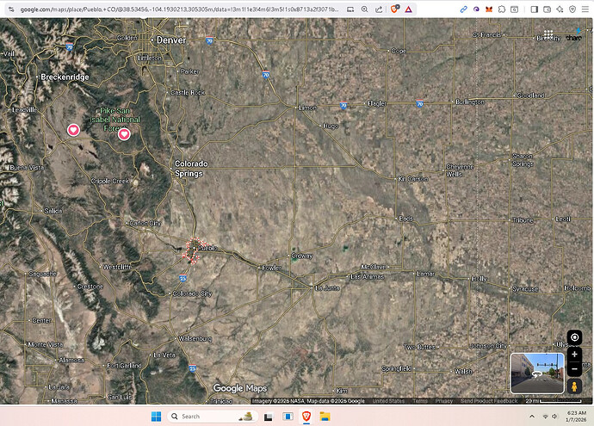Open the zoom magnifier icon in address bar

[x=364, y=9]
